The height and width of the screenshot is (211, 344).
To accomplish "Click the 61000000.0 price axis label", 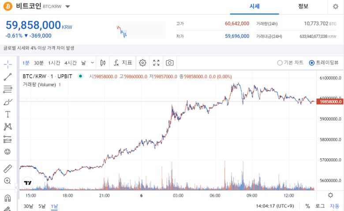I will tap(330, 78).
